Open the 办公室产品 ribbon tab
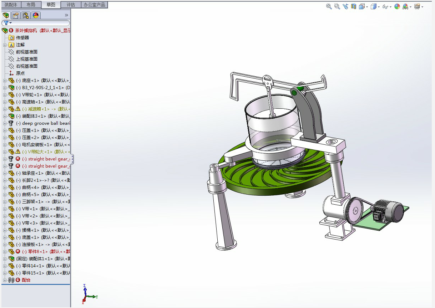 (94, 5)
